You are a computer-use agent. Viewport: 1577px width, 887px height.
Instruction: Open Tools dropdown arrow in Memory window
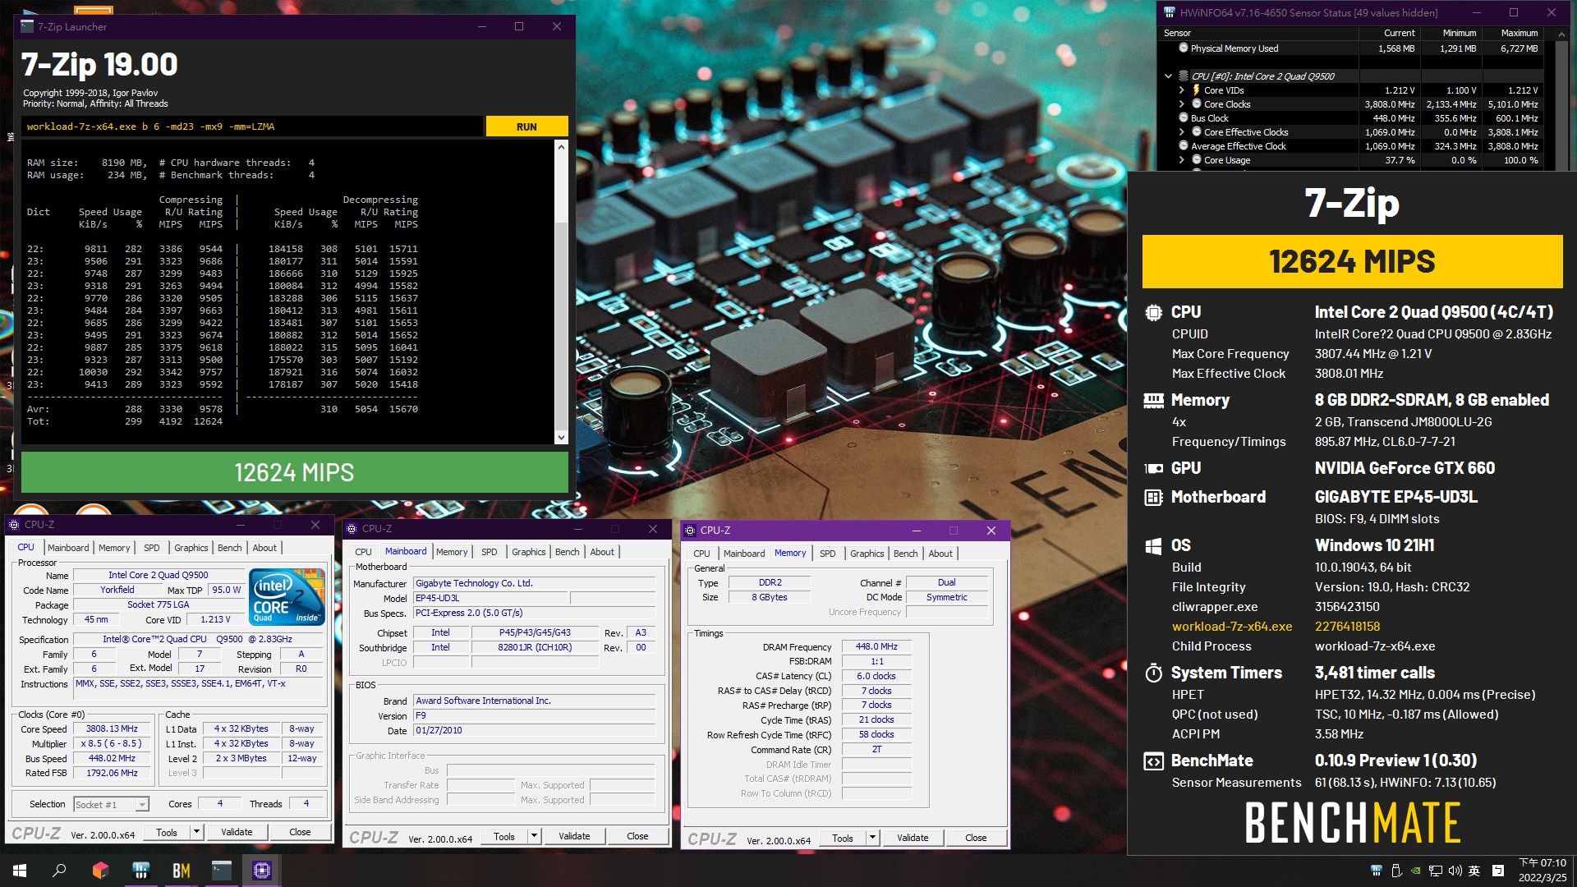873,838
